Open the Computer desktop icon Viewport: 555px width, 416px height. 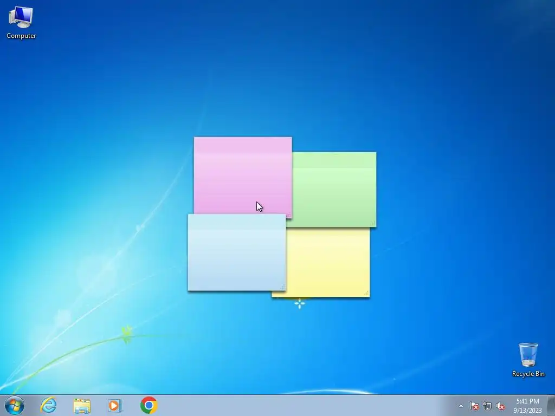[21, 23]
